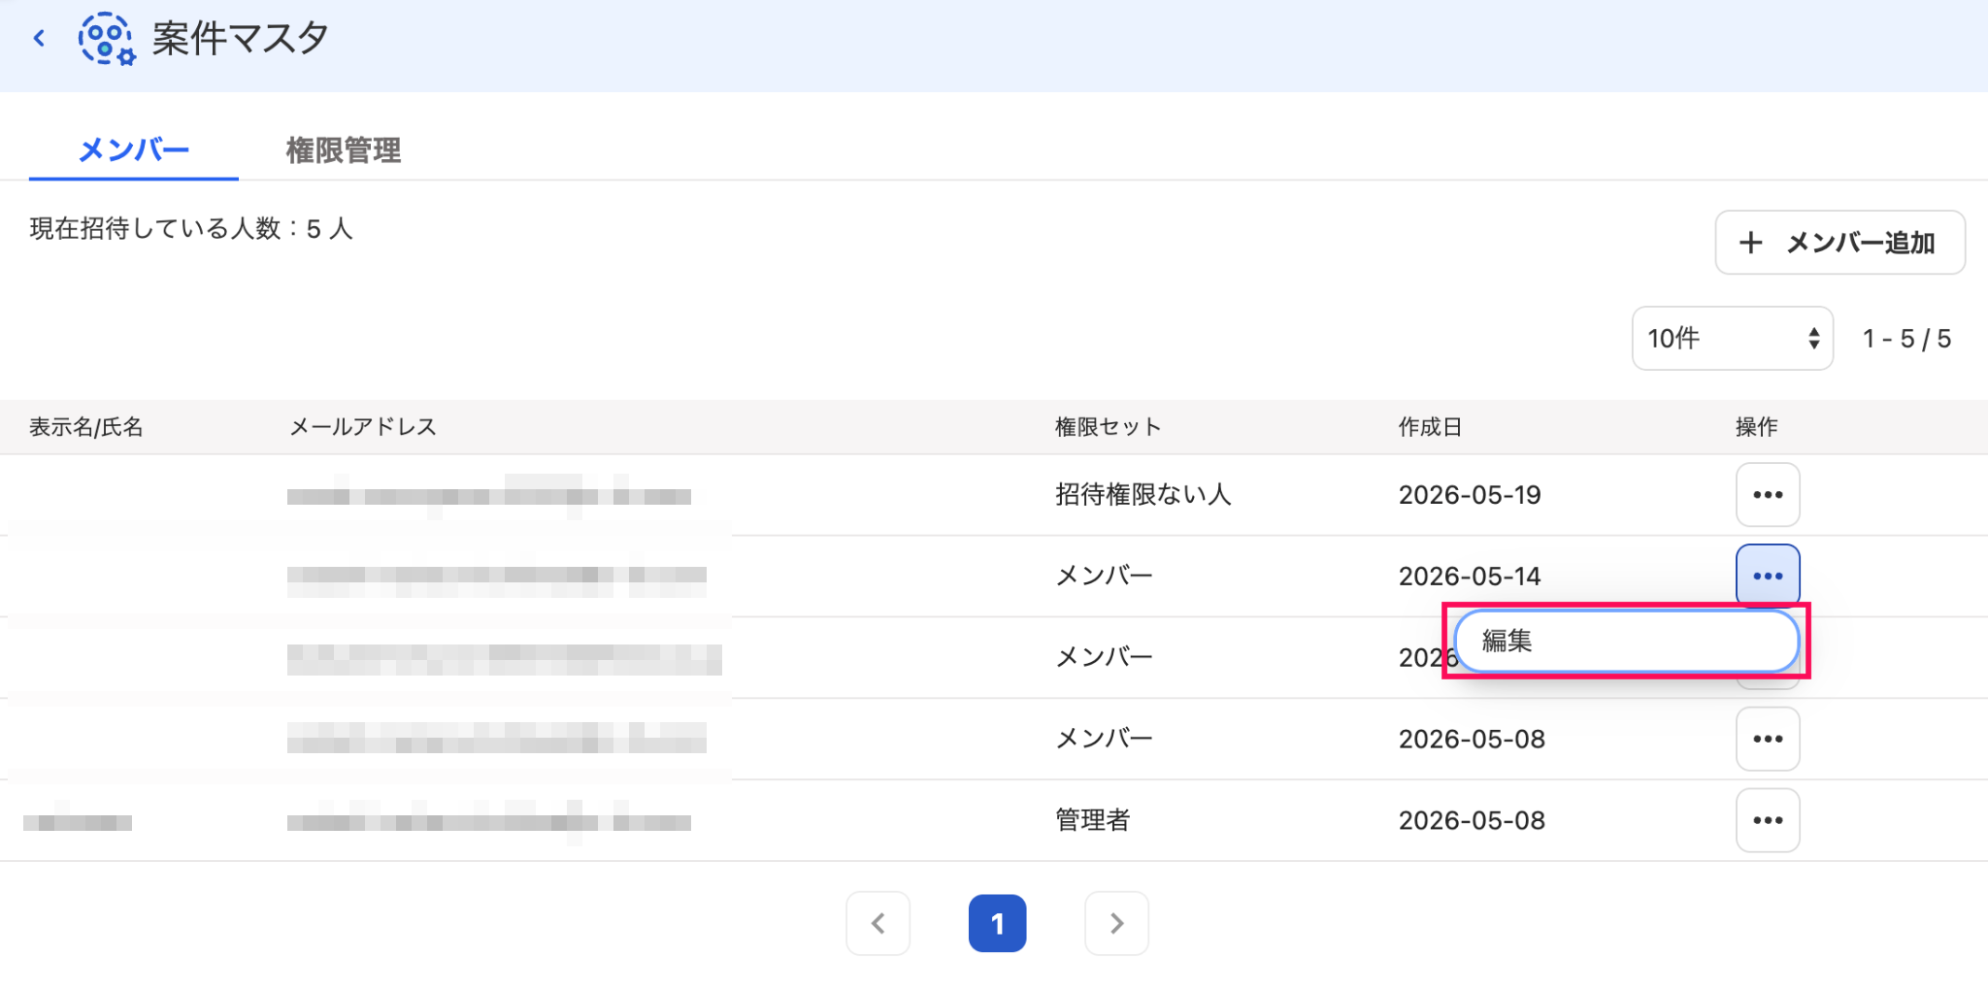The width and height of the screenshot is (1988, 991).
Task: Click the 作成日 column header
Action: point(1430,427)
